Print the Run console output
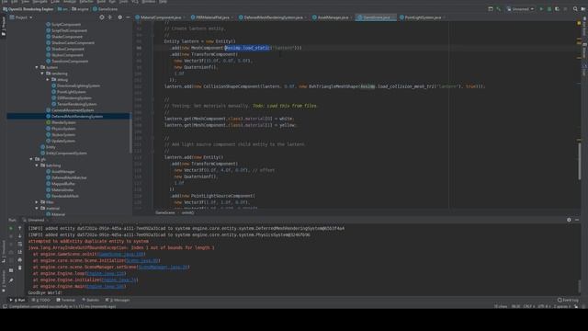 pyautogui.click(x=20, y=259)
